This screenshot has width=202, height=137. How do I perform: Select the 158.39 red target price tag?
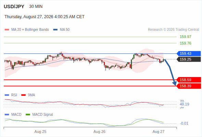coord(189,86)
